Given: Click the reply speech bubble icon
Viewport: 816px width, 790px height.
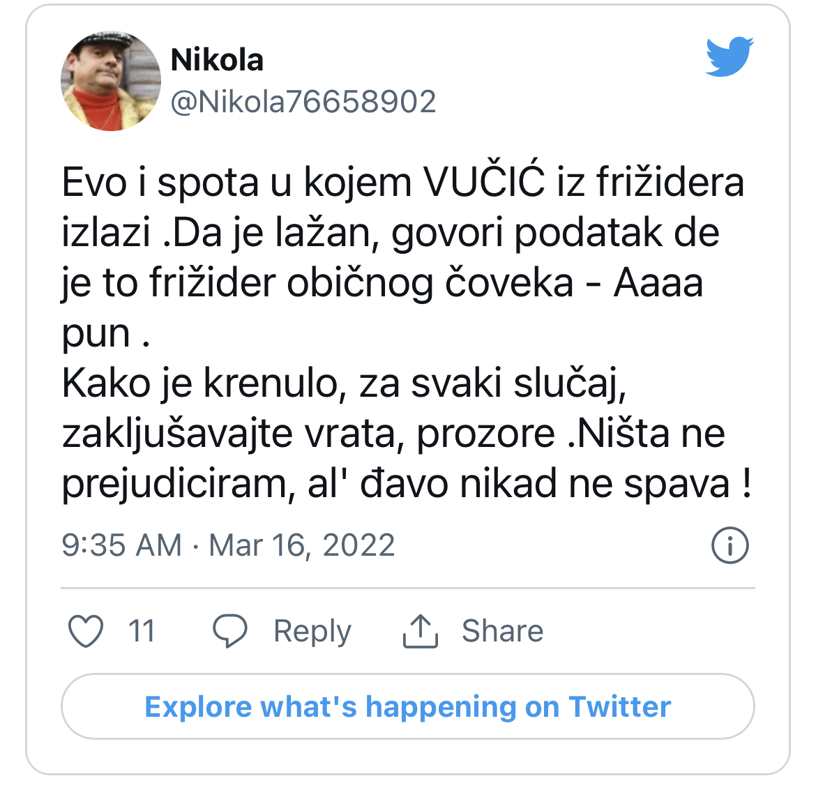Looking at the screenshot, I should [229, 630].
